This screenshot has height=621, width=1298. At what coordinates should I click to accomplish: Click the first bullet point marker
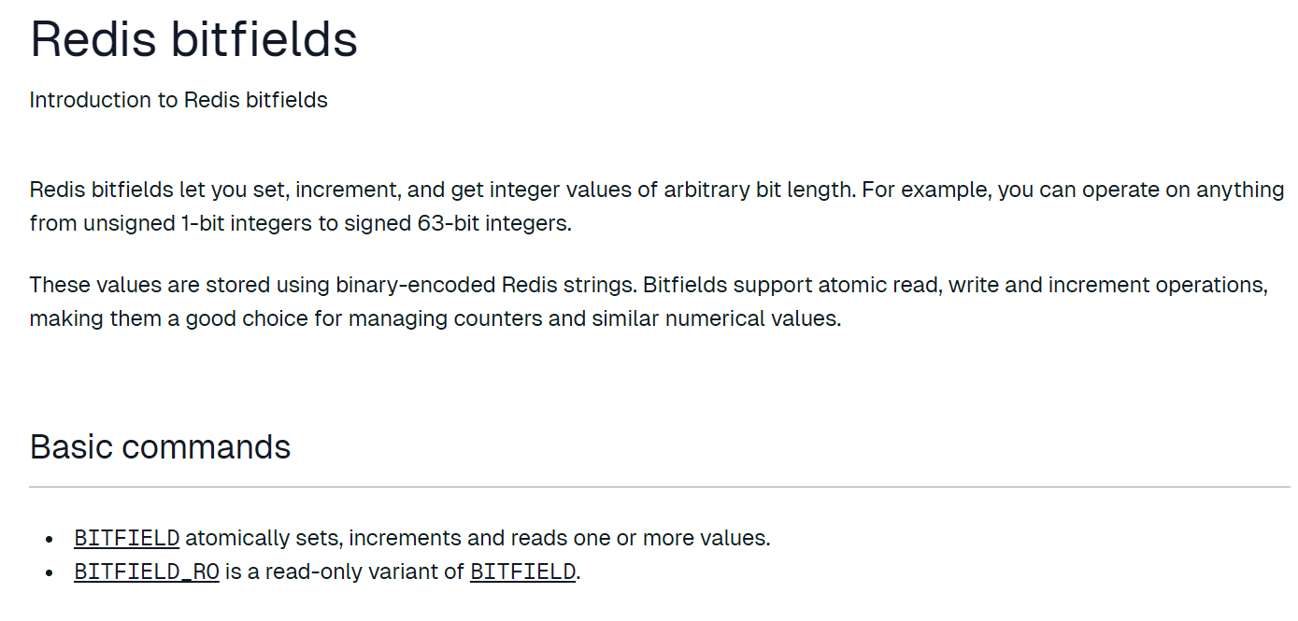pyautogui.click(x=50, y=539)
